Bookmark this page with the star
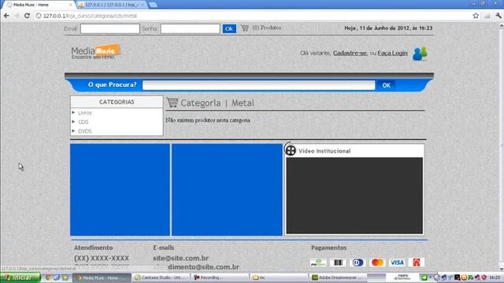Image resolution: width=504 pixels, height=283 pixels. [476, 16]
